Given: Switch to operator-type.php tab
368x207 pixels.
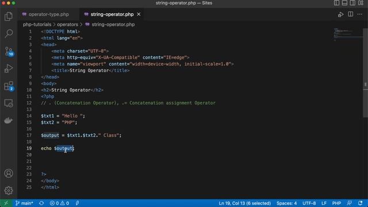Looking at the screenshot, I should coord(48,14).
